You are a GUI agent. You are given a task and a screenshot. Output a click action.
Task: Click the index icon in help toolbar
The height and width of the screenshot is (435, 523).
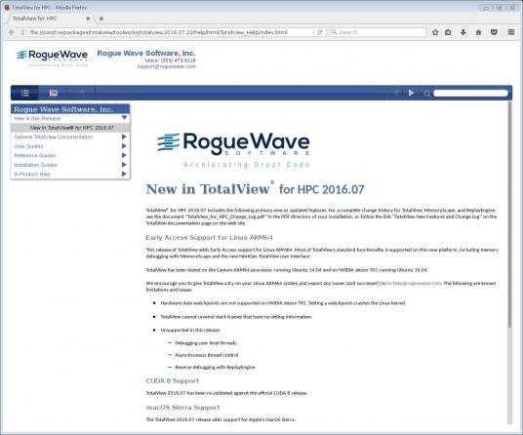(x=54, y=93)
